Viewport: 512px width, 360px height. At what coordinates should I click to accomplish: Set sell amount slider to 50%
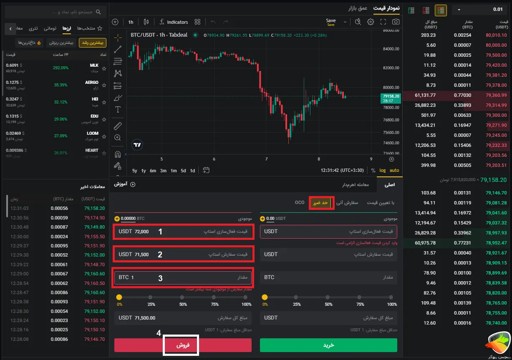click(x=183, y=297)
